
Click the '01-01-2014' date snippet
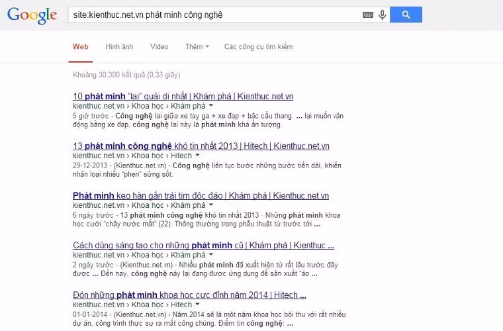pos(90,314)
